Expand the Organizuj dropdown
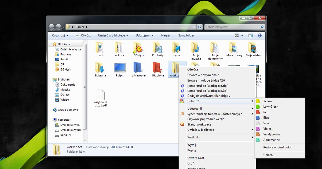The image size is (322, 169). (60, 35)
